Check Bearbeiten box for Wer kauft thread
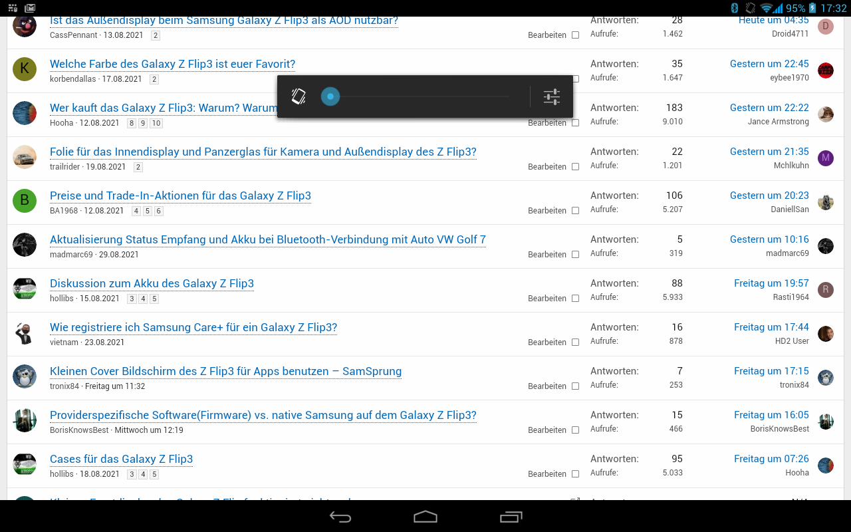The width and height of the screenshot is (851, 532). click(575, 122)
